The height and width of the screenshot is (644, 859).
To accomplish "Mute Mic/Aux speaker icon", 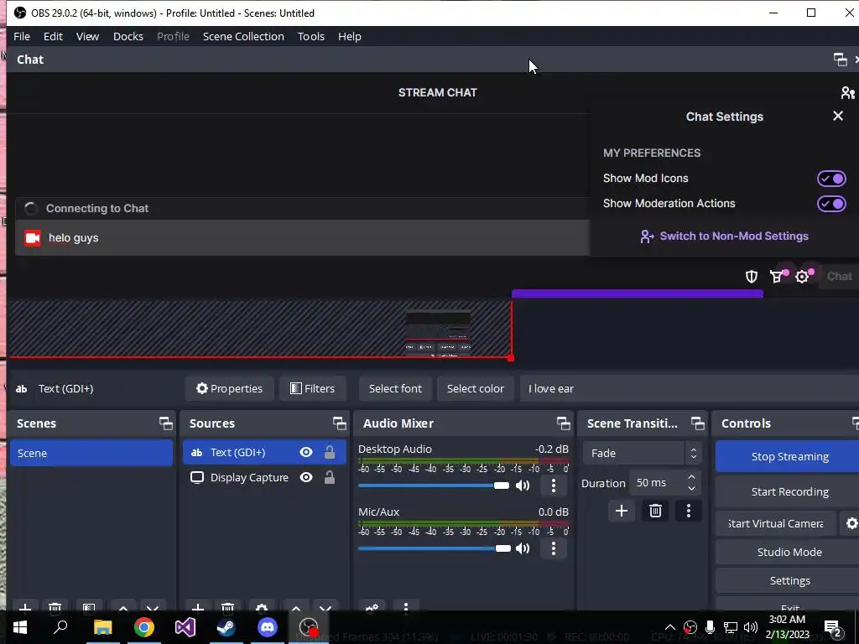I will coord(523,548).
